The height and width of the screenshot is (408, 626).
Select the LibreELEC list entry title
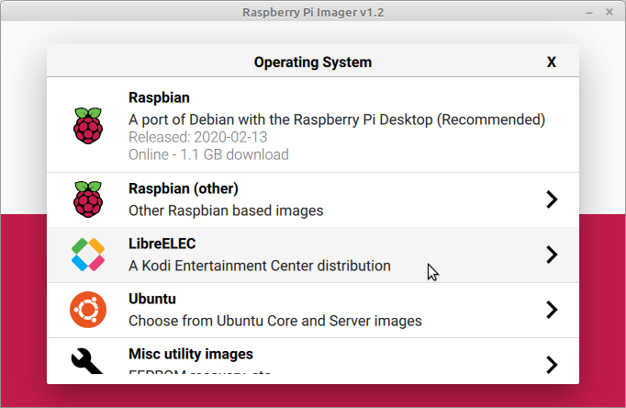(162, 244)
